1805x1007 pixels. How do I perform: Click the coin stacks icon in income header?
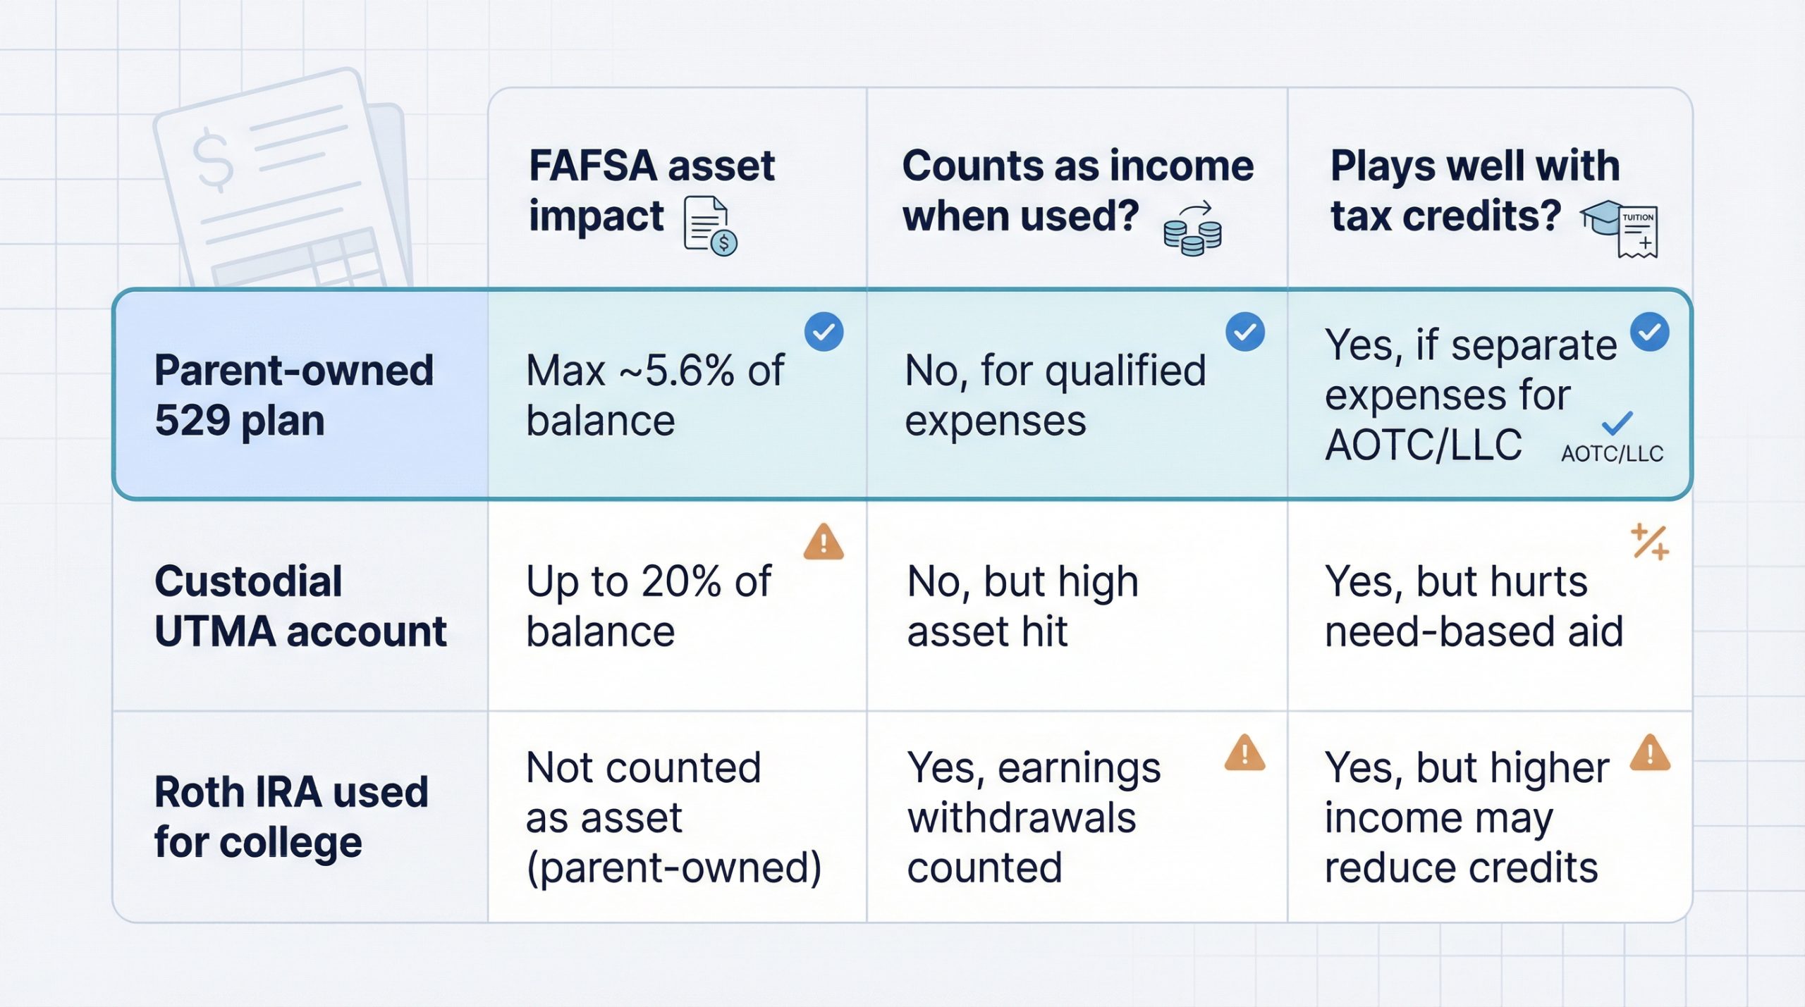1192,230
